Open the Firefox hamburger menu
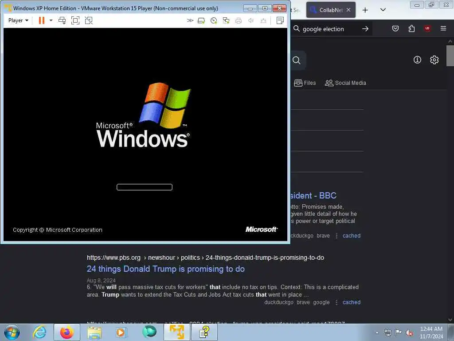This screenshot has height=341, width=454. (443, 28)
